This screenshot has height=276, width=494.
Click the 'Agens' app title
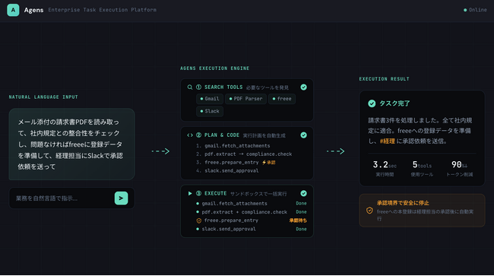33,10
